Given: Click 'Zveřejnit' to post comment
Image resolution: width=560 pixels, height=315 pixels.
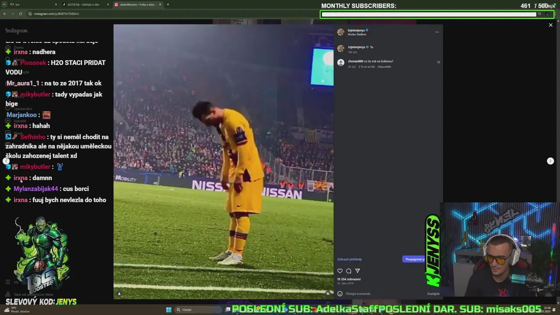Looking at the screenshot, I should pos(433,294).
